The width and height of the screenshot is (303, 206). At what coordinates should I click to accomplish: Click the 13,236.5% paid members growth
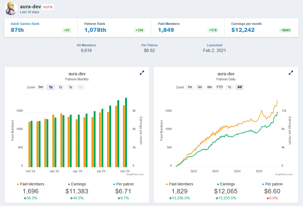coord(180,198)
